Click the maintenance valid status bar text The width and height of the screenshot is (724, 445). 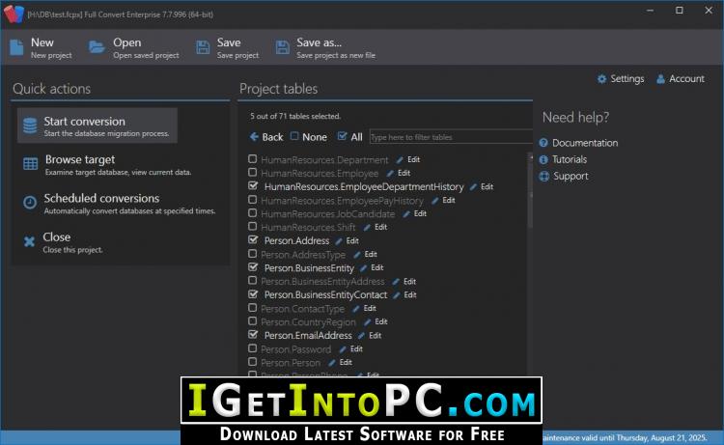[625, 438]
